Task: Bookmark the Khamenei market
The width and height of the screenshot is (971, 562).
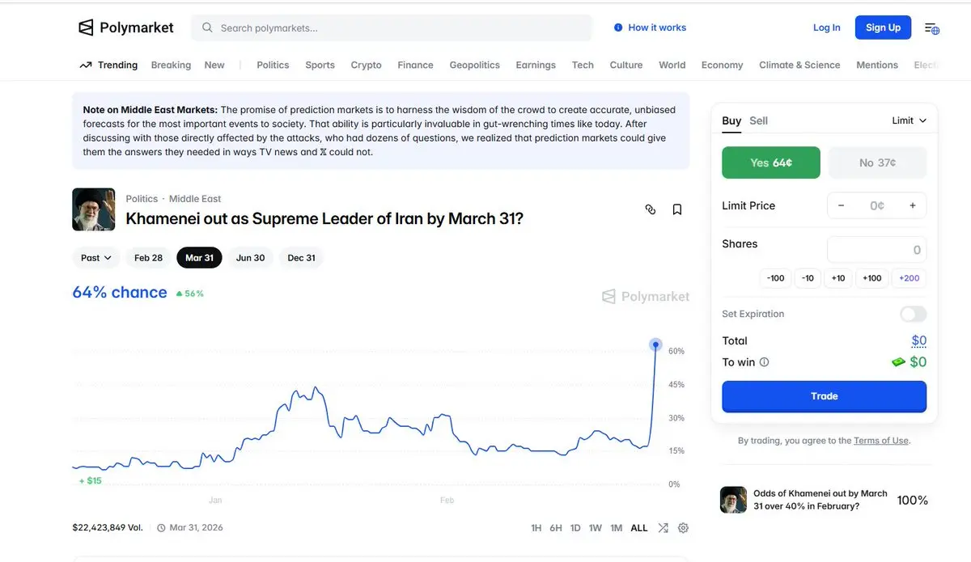Action: click(677, 209)
